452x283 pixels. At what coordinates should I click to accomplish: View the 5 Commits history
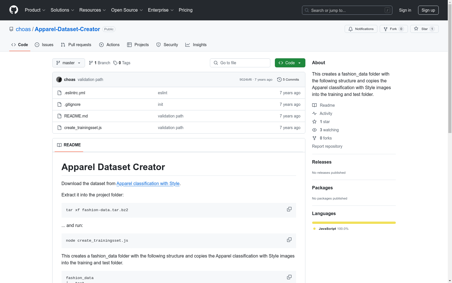(288, 80)
